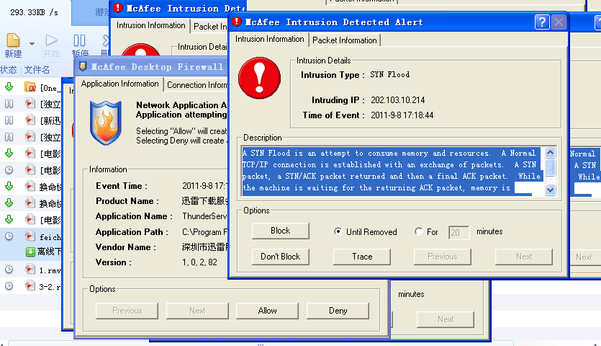Viewport: 601px width, 346px height.
Task: Click the flame shield icon in Desktop Firewall
Action: coord(105,123)
